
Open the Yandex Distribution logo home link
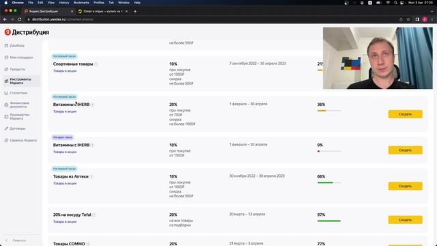tap(27, 32)
